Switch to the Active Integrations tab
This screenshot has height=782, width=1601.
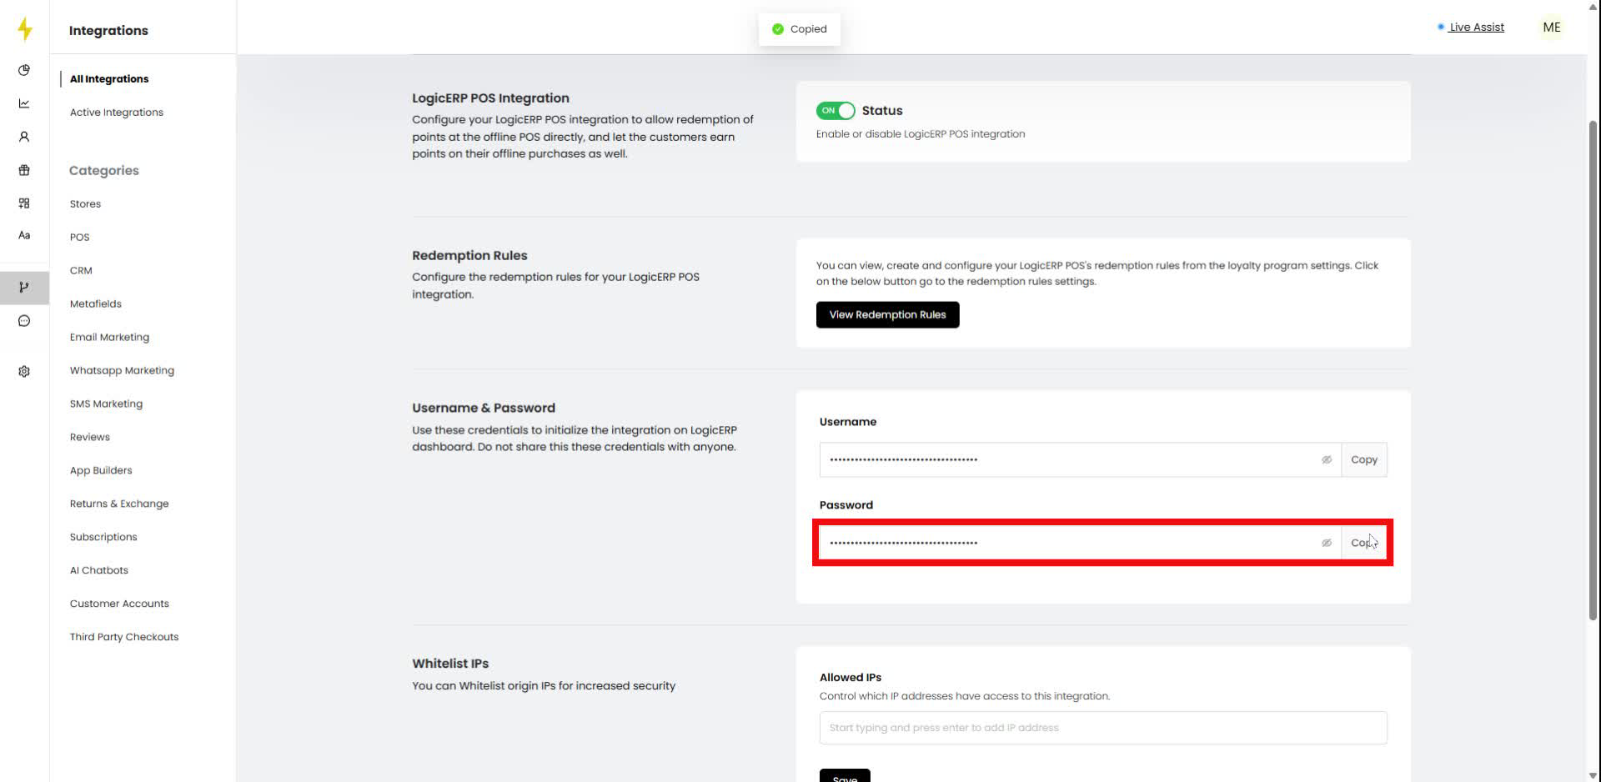point(116,112)
